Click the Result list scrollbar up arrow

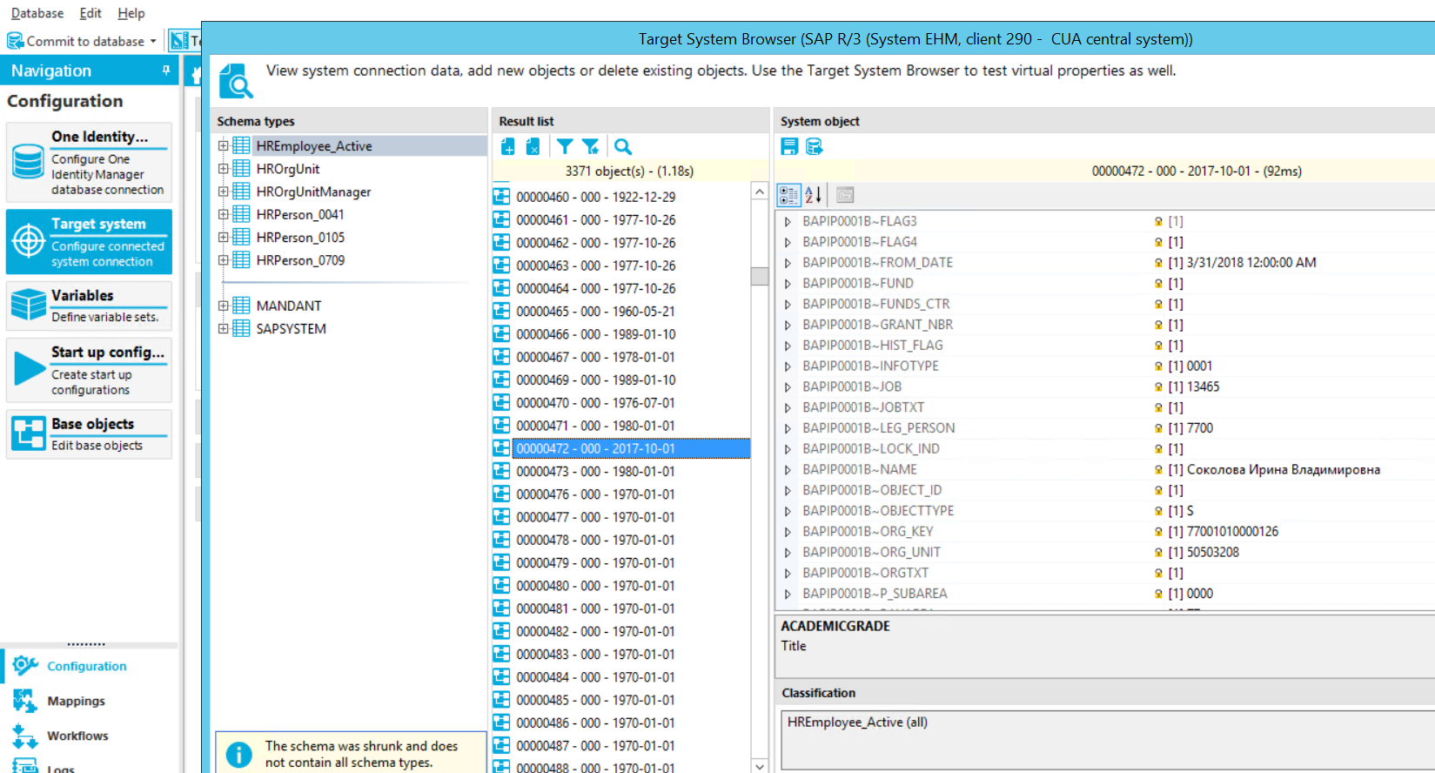pos(760,192)
